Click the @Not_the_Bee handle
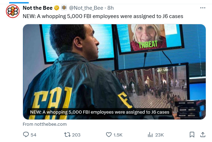 pos(86,8)
